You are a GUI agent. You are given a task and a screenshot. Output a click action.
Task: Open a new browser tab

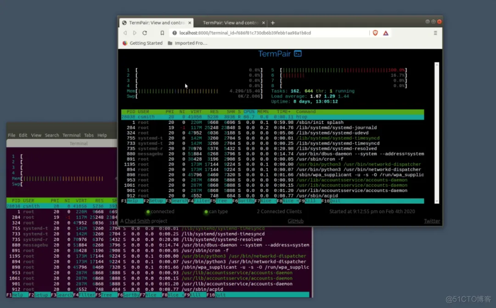[x=273, y=23]
